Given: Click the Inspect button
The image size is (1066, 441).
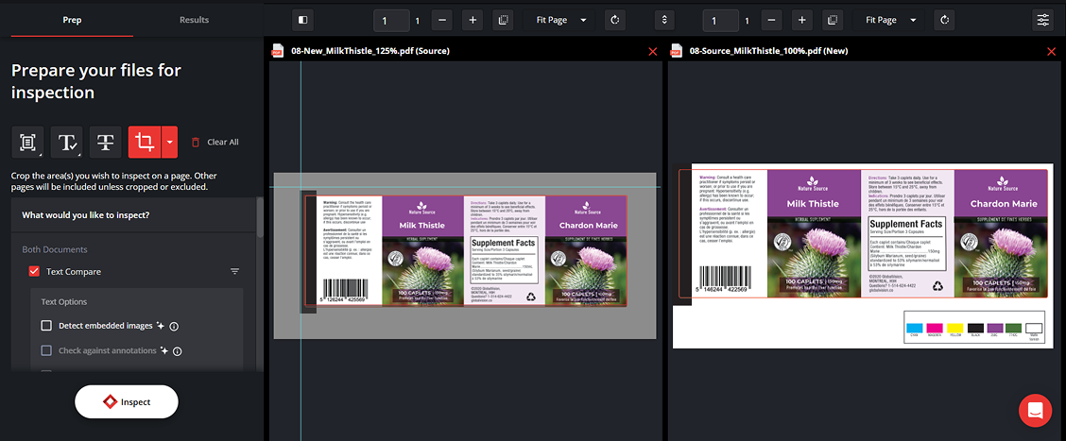Looking at the screenshot, I should tap(127, 401).
